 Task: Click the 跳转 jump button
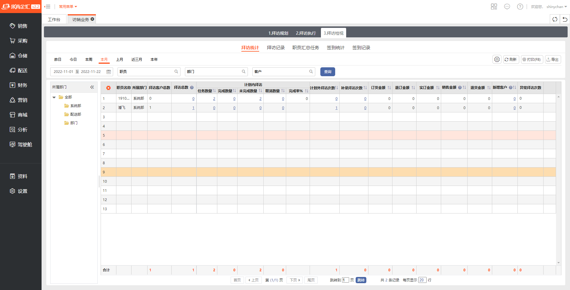point(361,280)
